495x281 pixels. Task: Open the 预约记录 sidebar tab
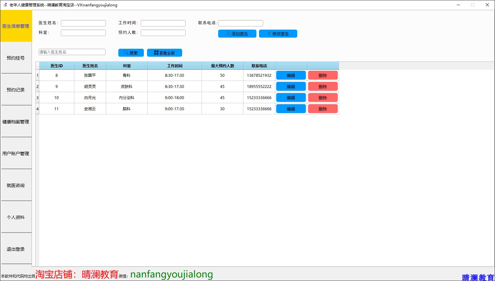pyautogui.click(x=16, y=90)
